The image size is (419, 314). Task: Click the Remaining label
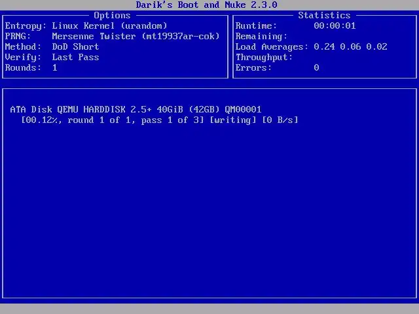coord(261,37)
